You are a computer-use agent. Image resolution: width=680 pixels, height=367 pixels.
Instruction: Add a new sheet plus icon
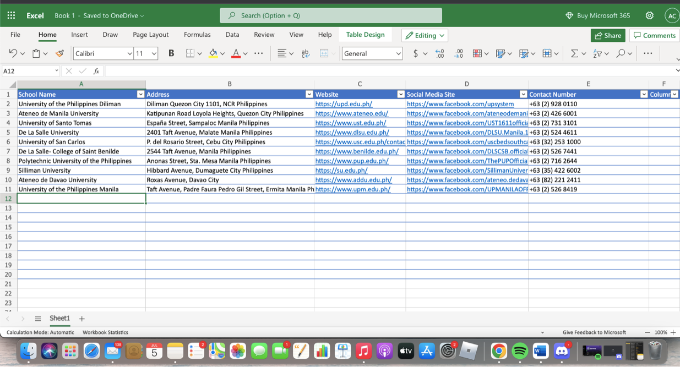[x=82, y=319]
